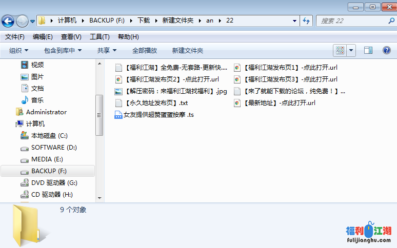Open the blue Help question mark icon
Image resolution: width=397 pixels, height=248 pixels.
386,50
